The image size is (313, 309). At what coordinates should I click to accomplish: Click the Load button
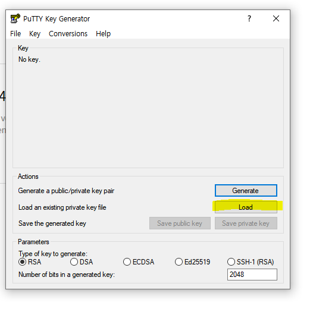[x=246, y=207]
